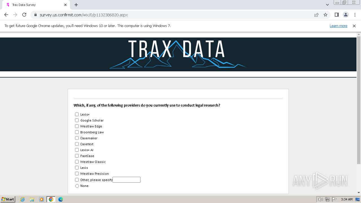
Task: Reload the survey page
Action: point(24,15)
